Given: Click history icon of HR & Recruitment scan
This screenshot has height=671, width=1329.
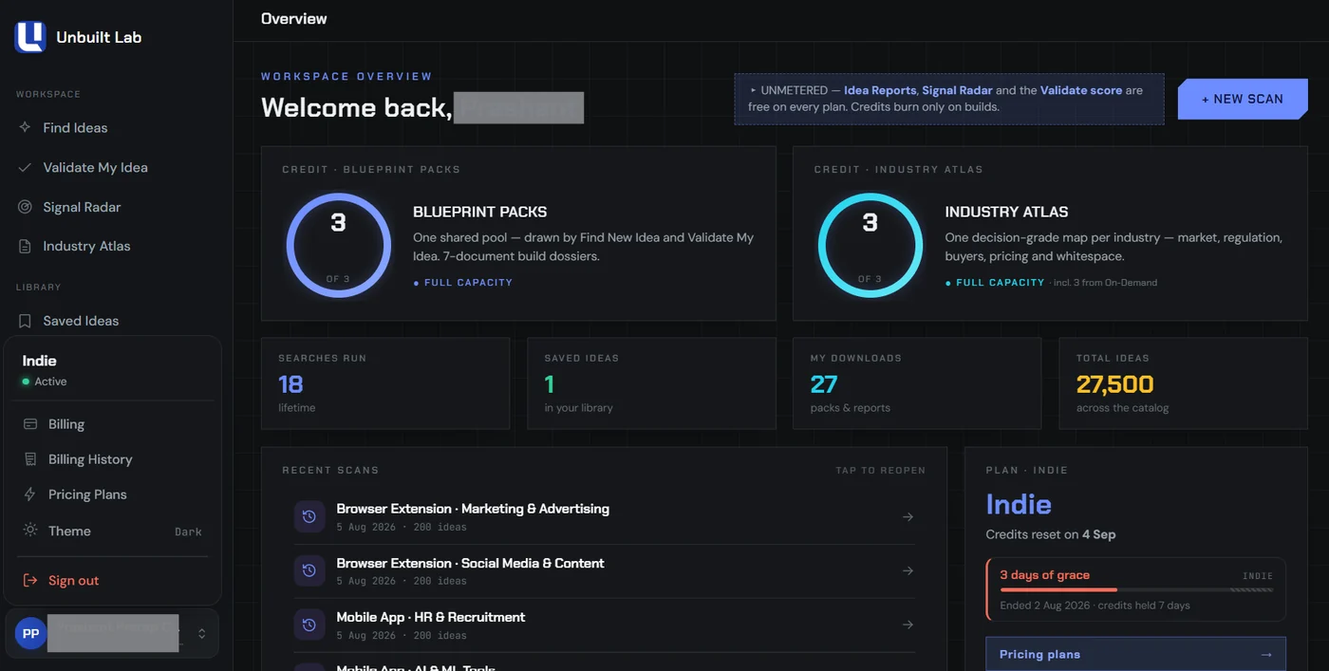Looking at the screenshot, I should (x=309, y=624).
